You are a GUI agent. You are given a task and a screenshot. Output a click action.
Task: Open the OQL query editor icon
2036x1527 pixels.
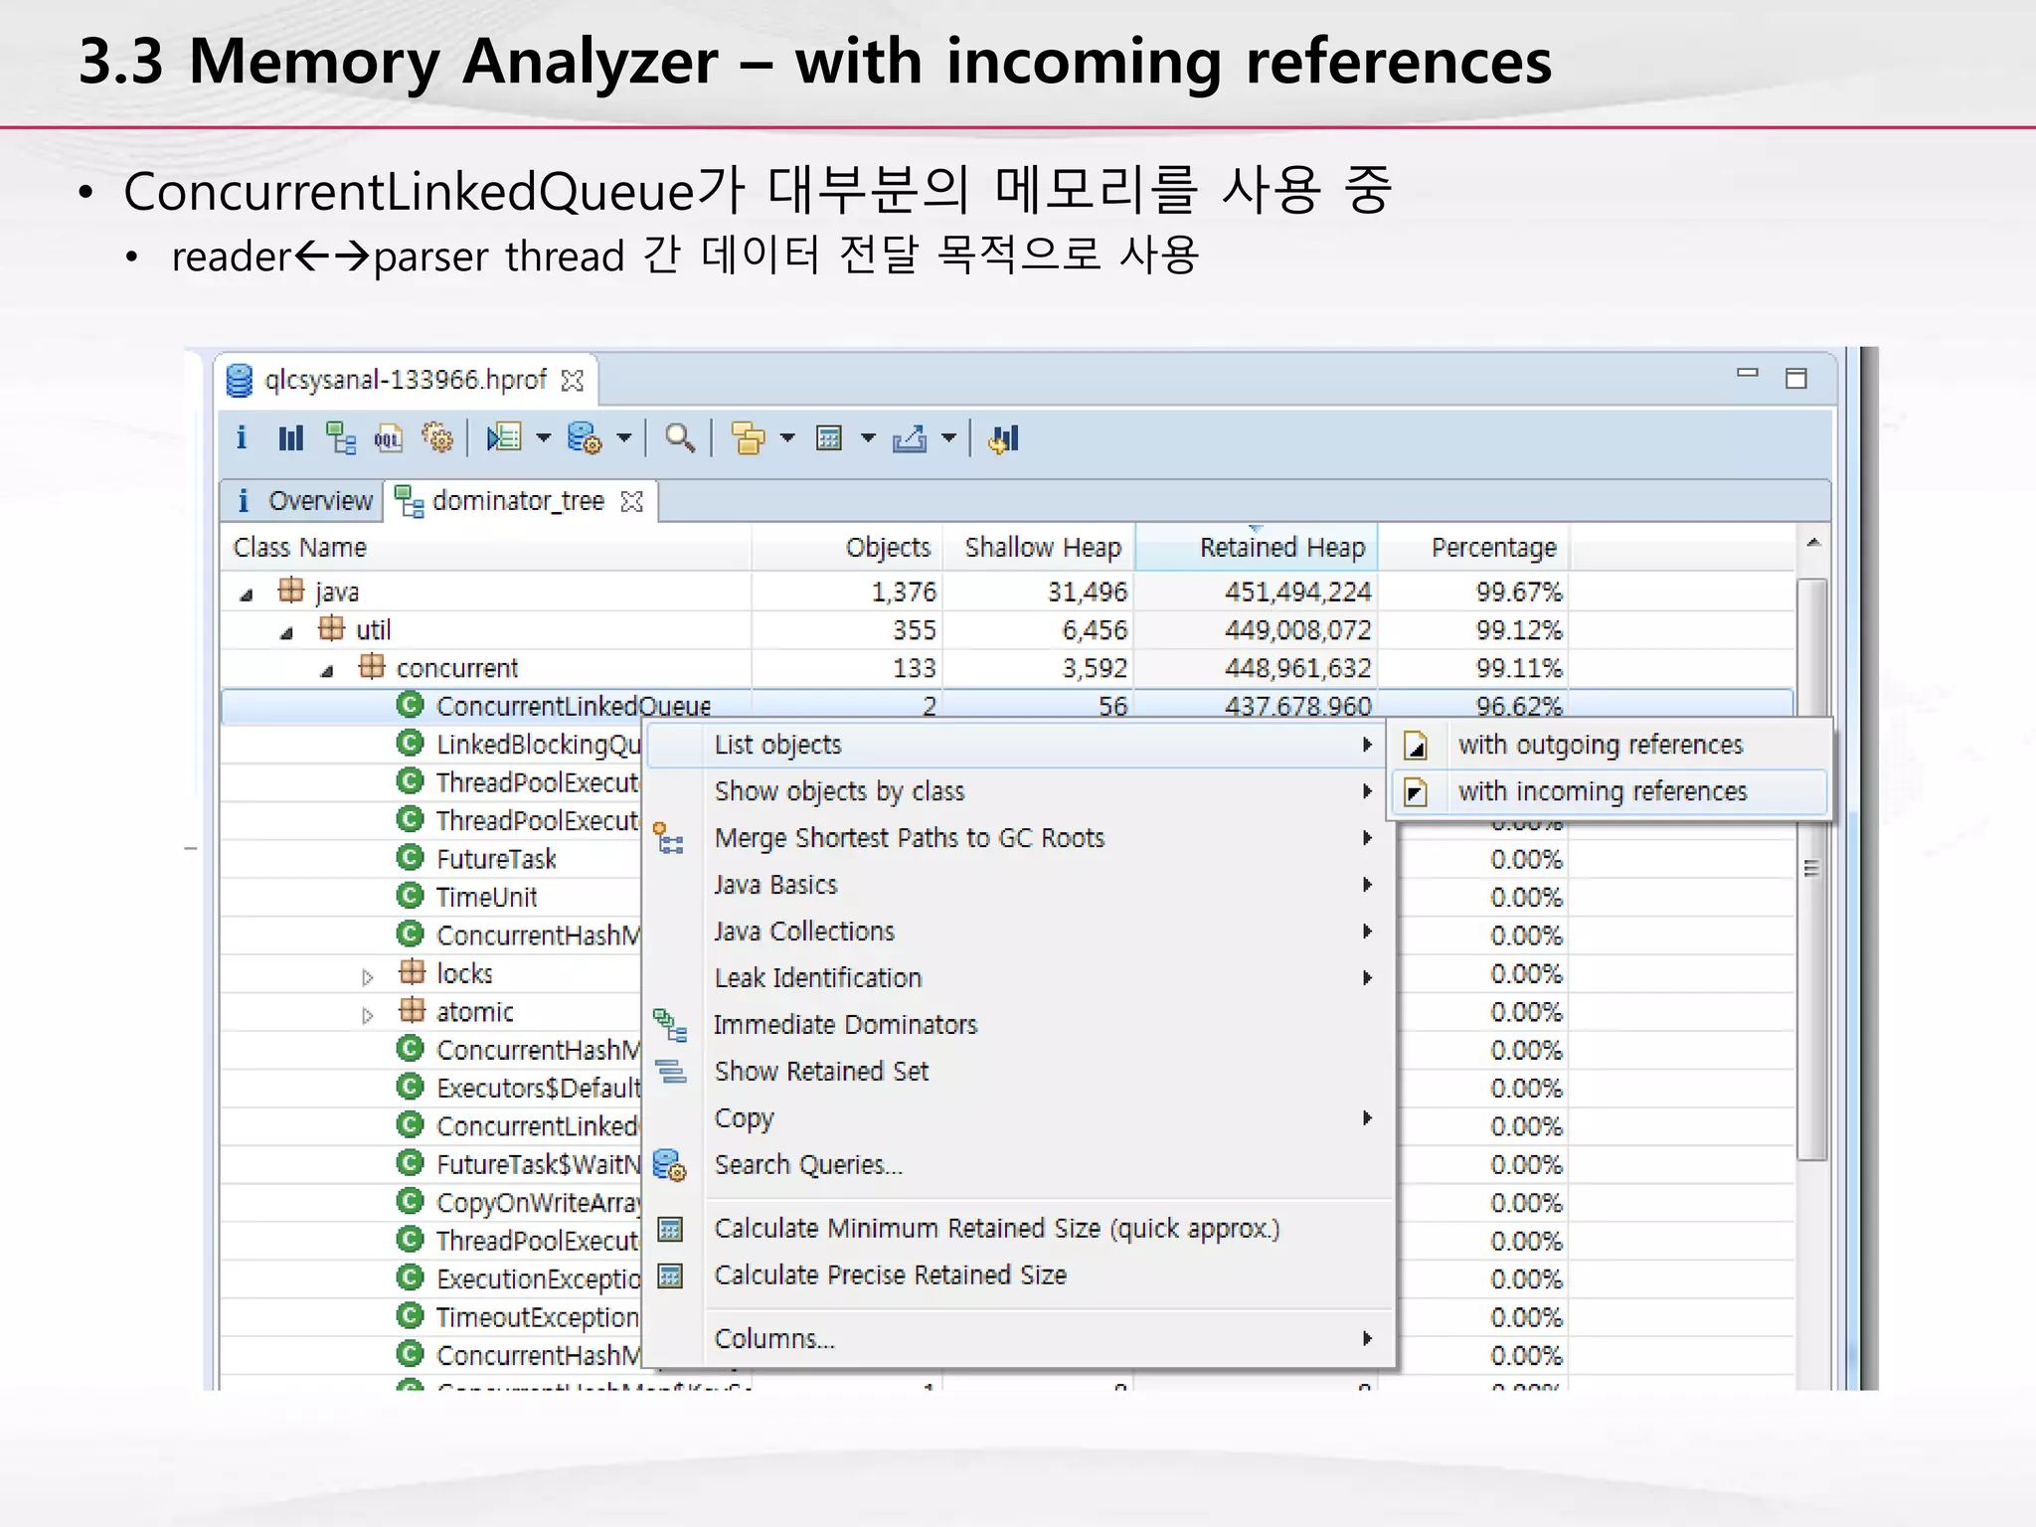pyautogui.click(x=389, y=437)
